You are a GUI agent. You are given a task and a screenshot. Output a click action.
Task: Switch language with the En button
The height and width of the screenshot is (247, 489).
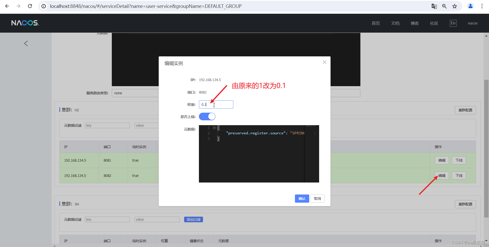453,23
